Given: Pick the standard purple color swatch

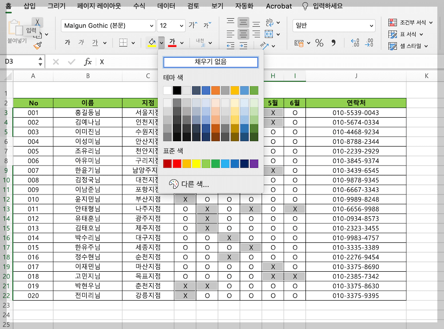Looking at the screenshot, I should [254, 163].
